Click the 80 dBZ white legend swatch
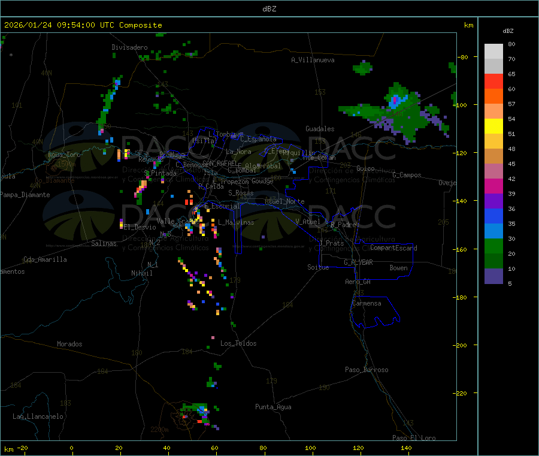The width and height of the screenshot is (539, 456). coord(493,52)
